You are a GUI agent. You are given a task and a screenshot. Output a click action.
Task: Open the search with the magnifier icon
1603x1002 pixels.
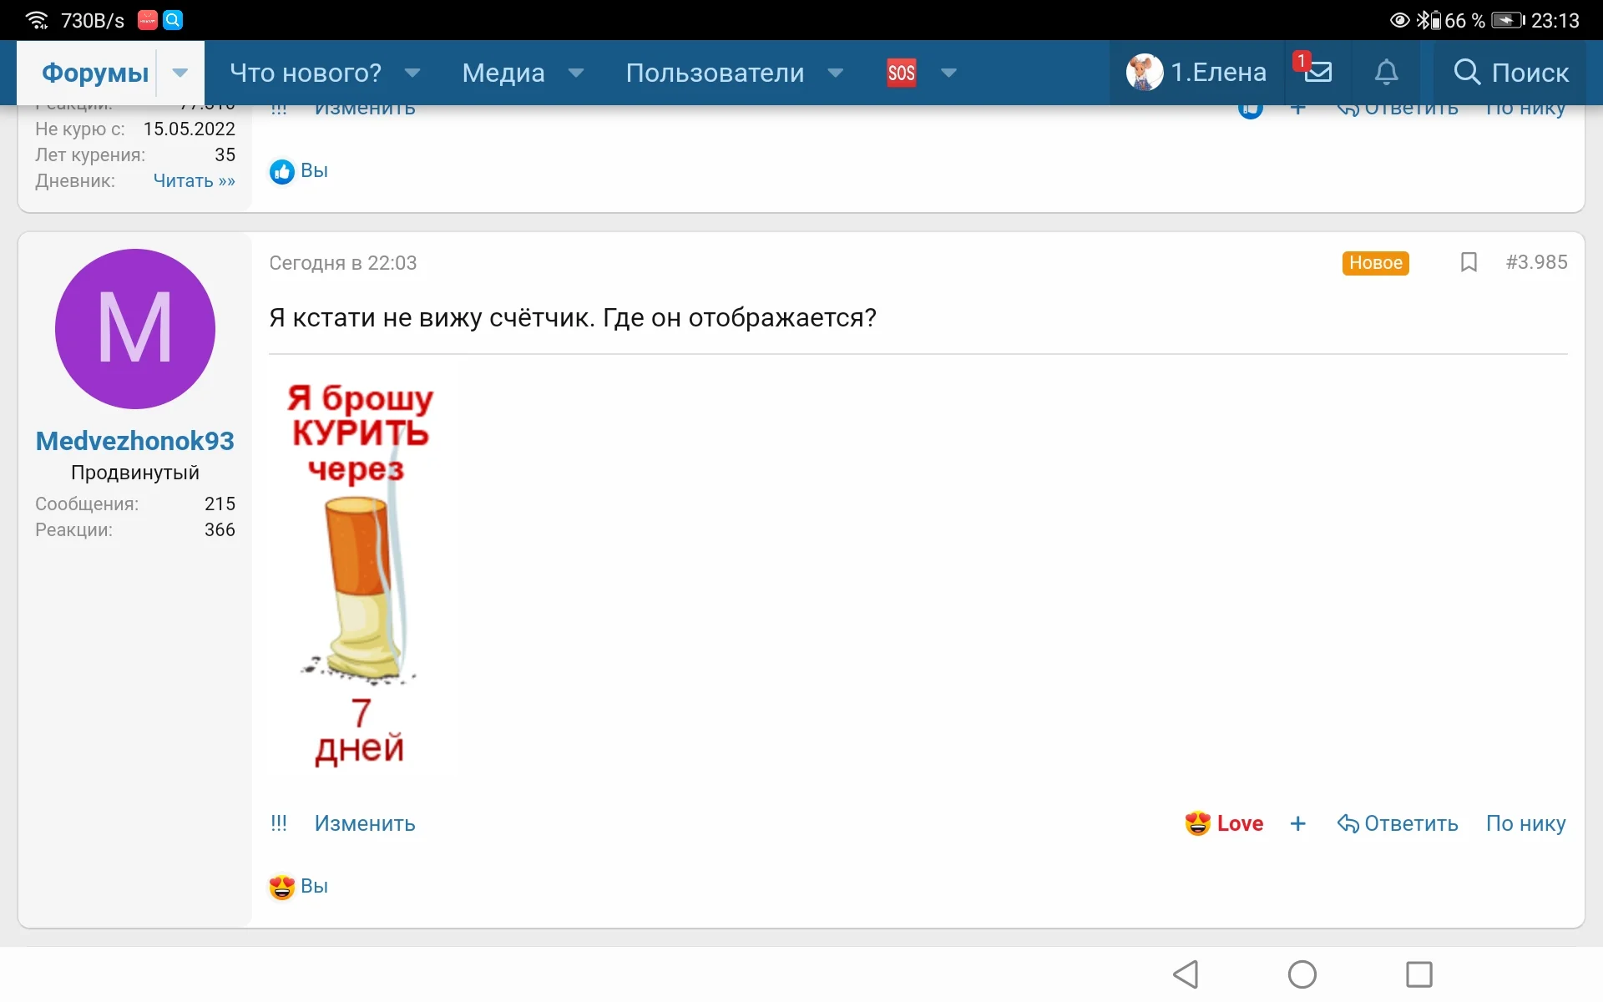1468,73
